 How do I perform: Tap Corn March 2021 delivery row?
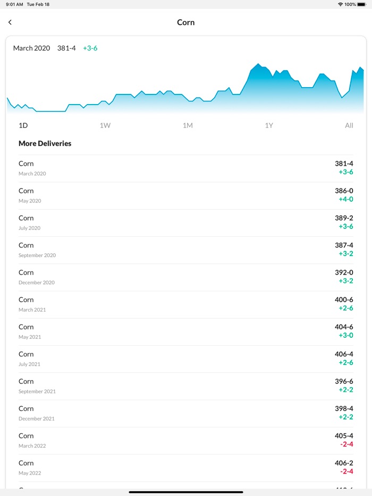(186, 304)
